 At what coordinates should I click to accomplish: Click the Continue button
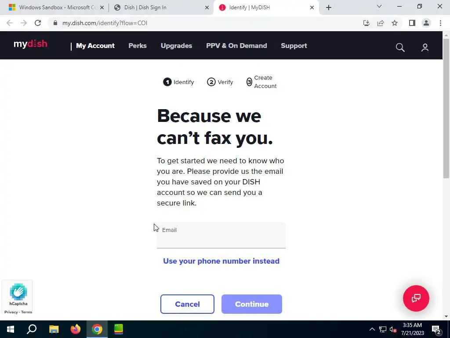click(252, 304)
